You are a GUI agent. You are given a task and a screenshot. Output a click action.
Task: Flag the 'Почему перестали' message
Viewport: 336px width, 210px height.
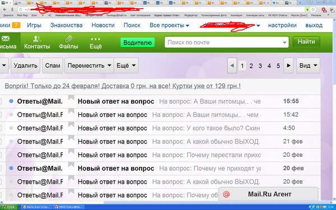[x=71, y=152]
